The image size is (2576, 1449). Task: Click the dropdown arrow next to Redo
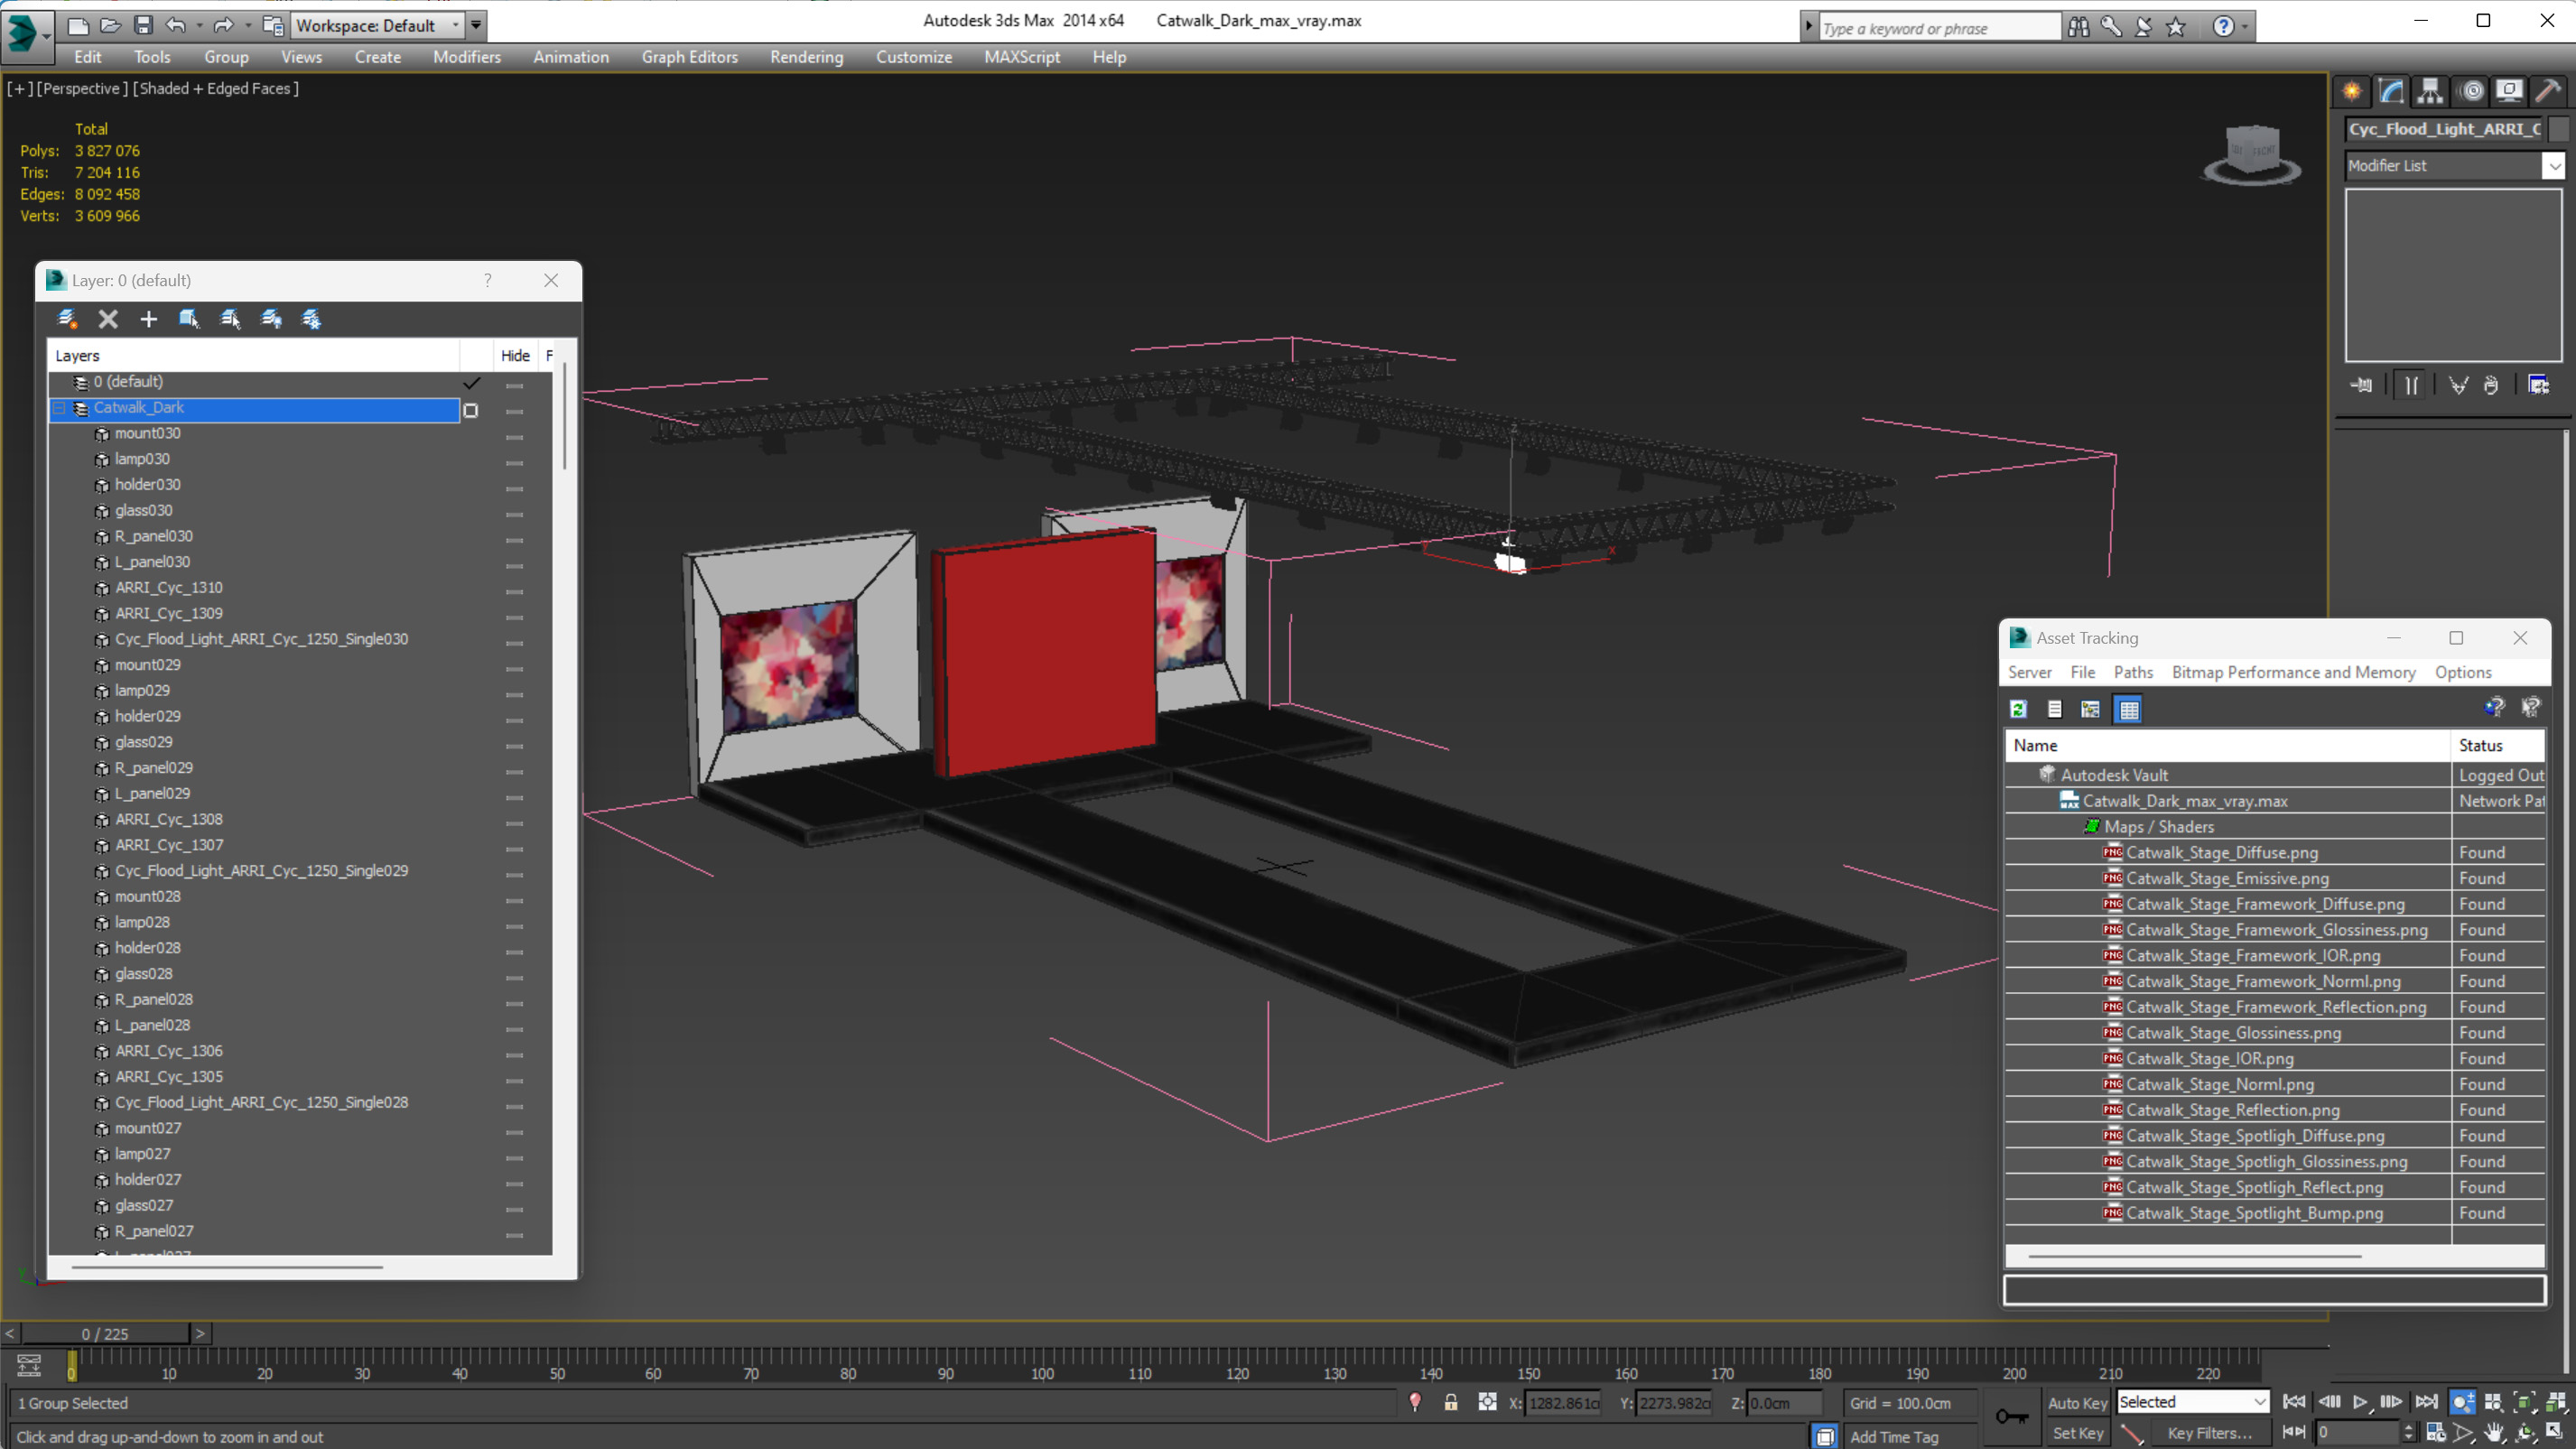point(248,25)
